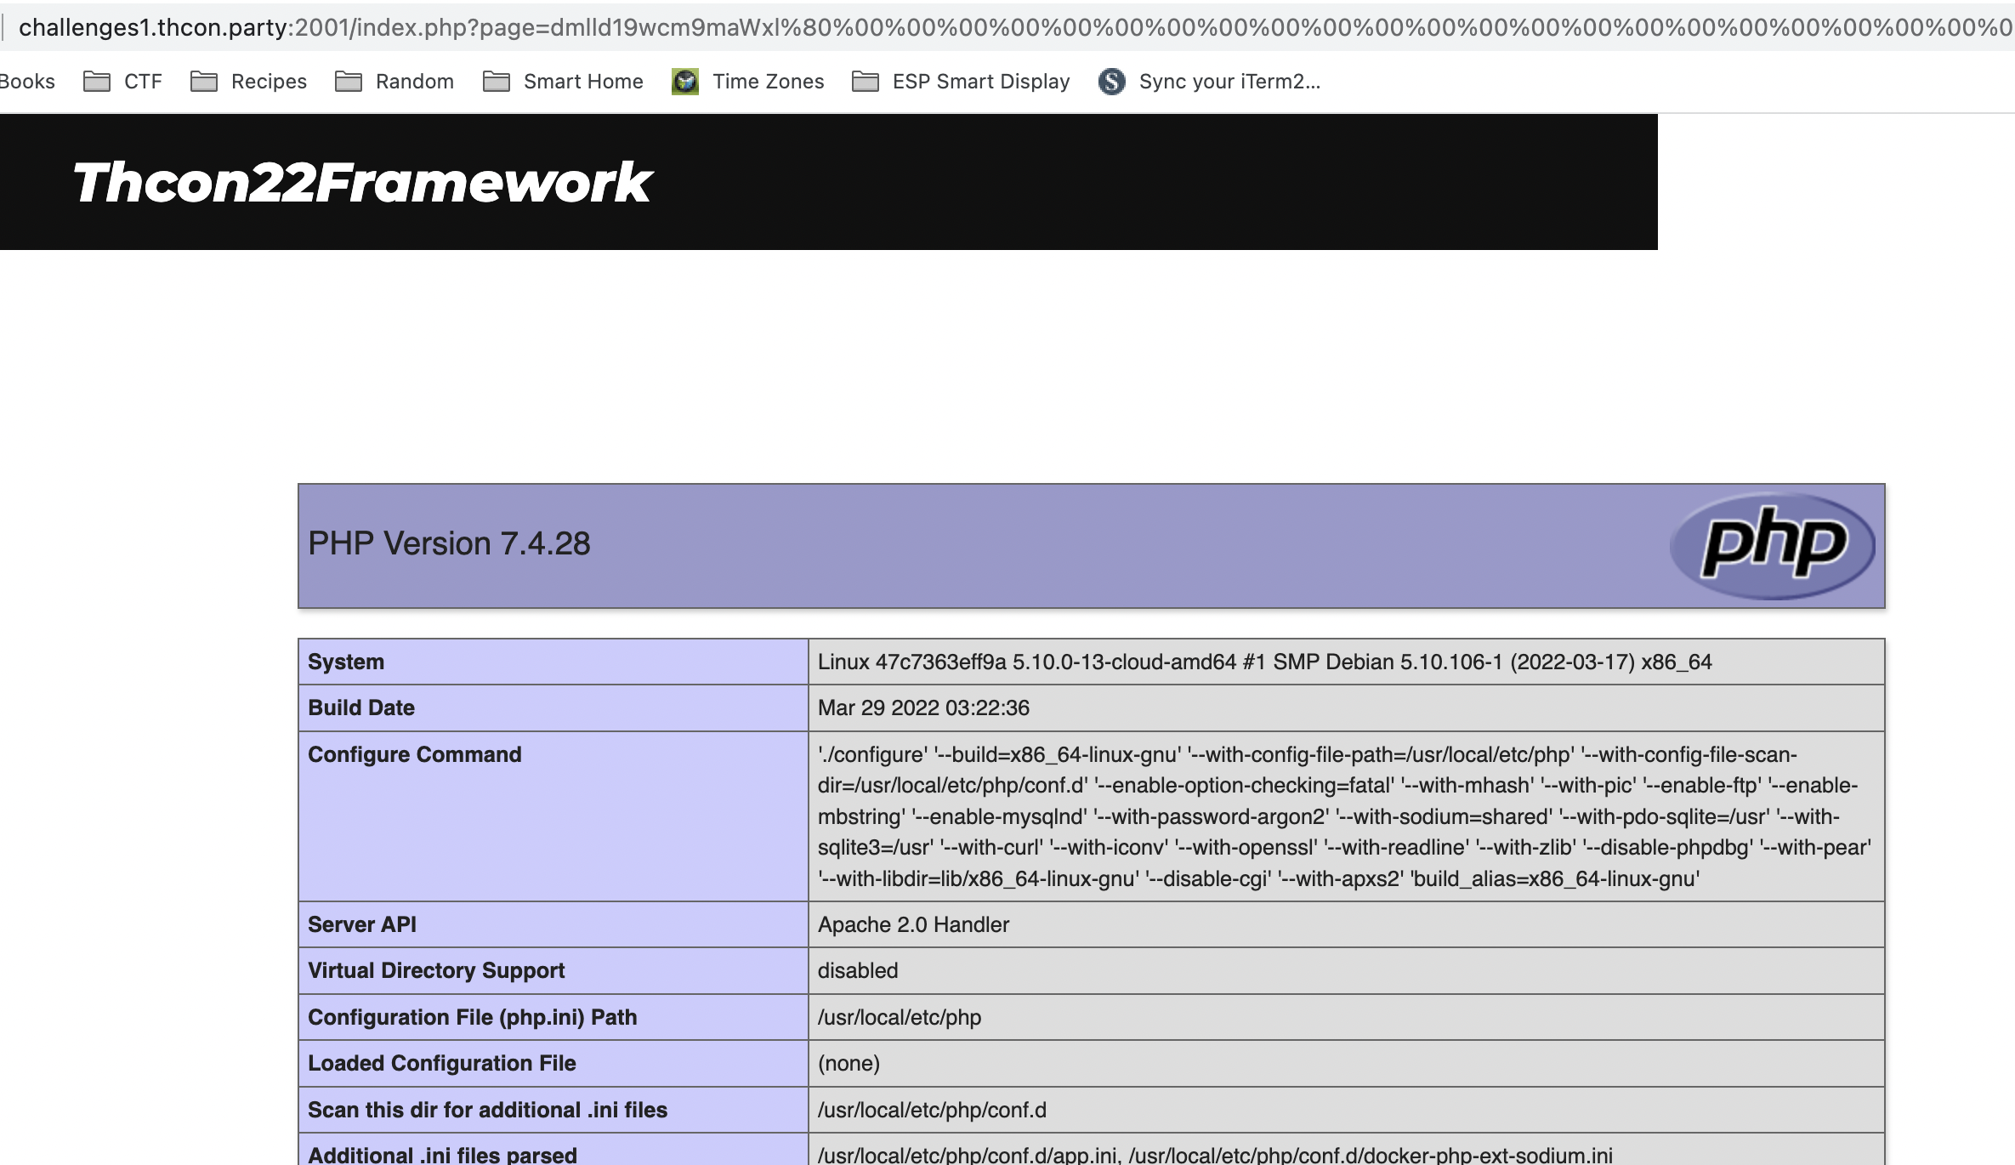Click the Time Zones bookmark text

click(x=768, y=82)
